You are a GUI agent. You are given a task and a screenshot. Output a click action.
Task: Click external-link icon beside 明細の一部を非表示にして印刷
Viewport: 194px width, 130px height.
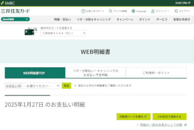[x=185, y=125]
